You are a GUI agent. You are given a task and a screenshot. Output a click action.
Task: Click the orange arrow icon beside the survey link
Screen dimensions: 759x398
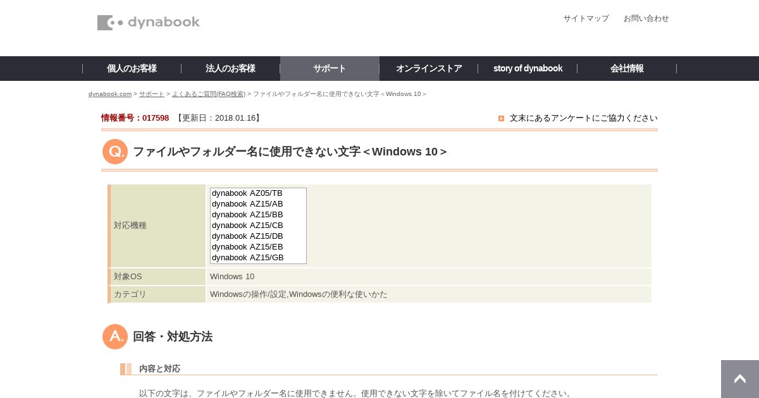pyautogui.click(x=501, y=118)
